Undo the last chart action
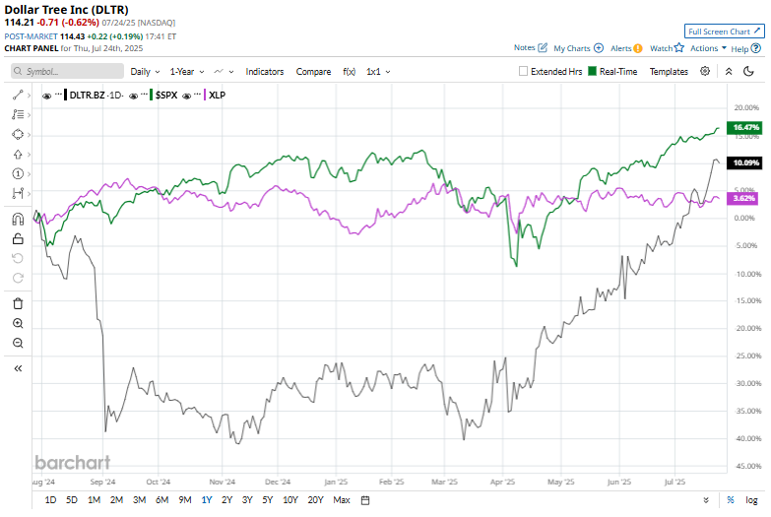 coord(18,258)
